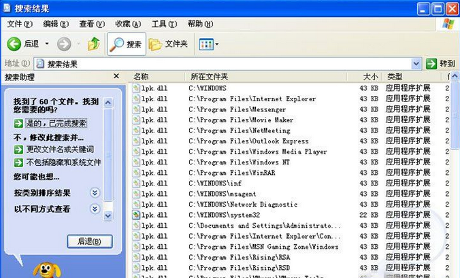Close the 搜索助理 search companion pane
Viewport: 460px width, 278px height.
[x=116, y=76]
